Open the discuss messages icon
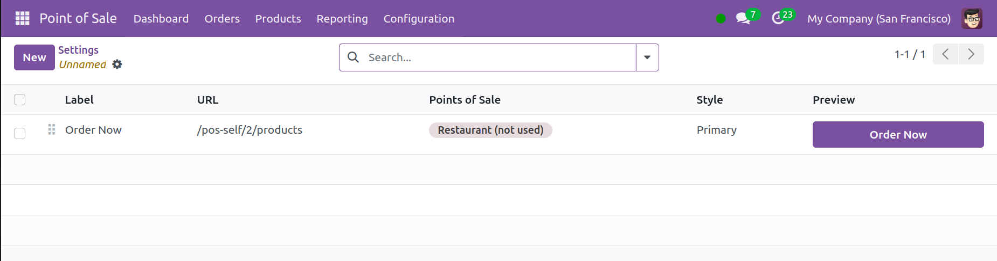 (743, 18)
